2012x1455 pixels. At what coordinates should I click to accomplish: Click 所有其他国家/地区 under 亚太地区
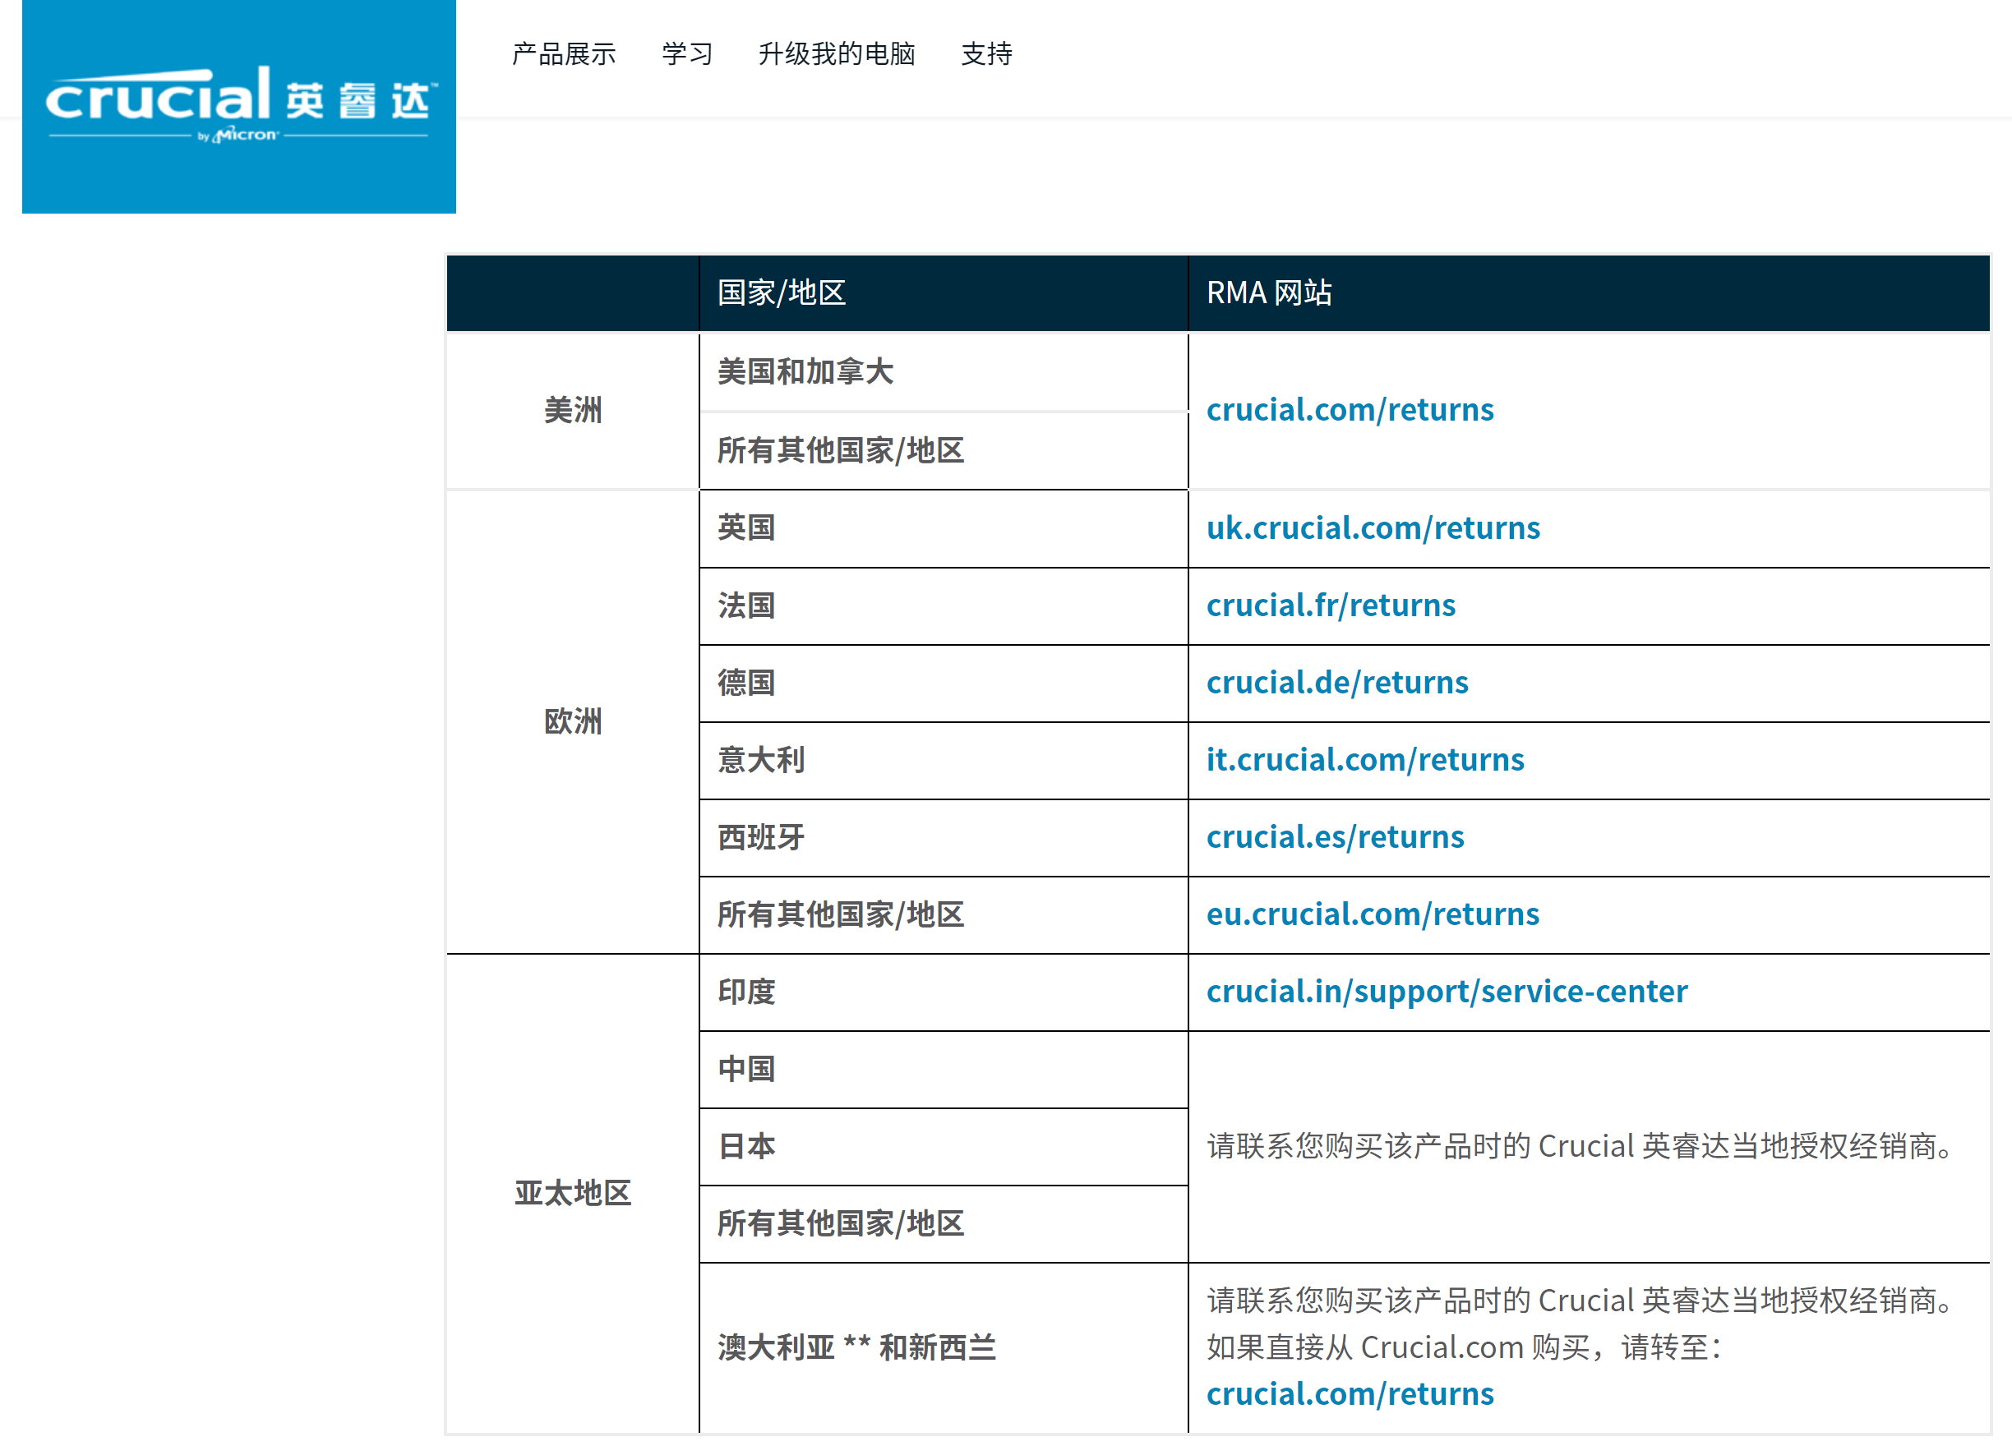tap(944, 1223)
